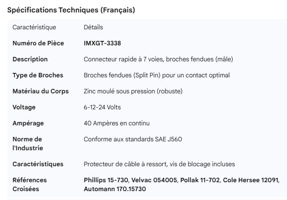This screenshot has height=200, width=287.
Task: Click the "6-12-24 Volts" value
Action: click(102, 107)
